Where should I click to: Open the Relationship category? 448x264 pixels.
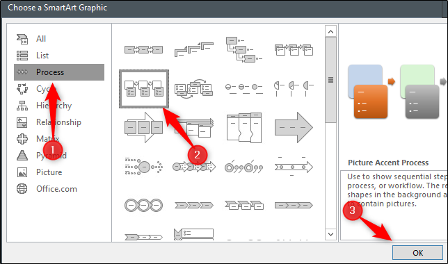(x=59, y=122)
